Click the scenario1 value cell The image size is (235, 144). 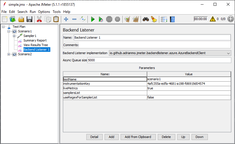[x=189, y=79]
